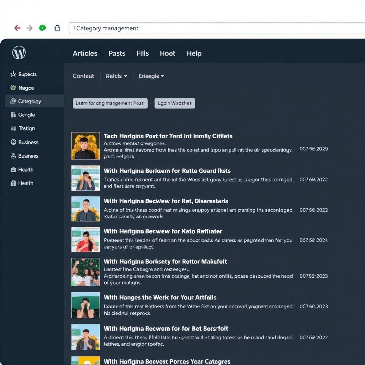The height and width of the screenshot is (365, 365).
Task: Click thumbnail of Becwew for Ret, Diserestarls article
Action: point(86,209)
